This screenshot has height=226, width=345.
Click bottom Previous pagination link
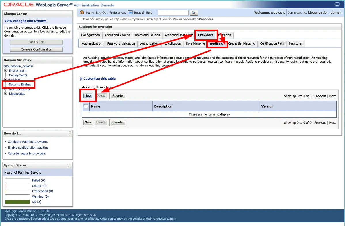point(320,122)
